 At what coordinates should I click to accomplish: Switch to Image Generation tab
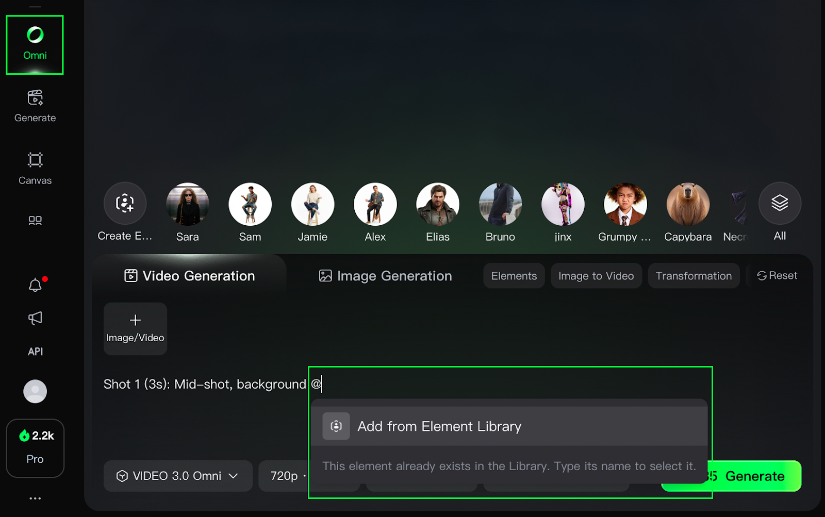[385, 276]
